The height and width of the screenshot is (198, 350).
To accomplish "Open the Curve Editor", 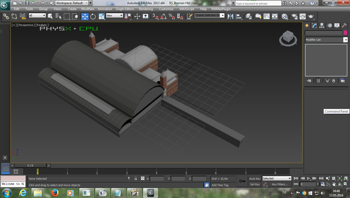I will 267,16.
